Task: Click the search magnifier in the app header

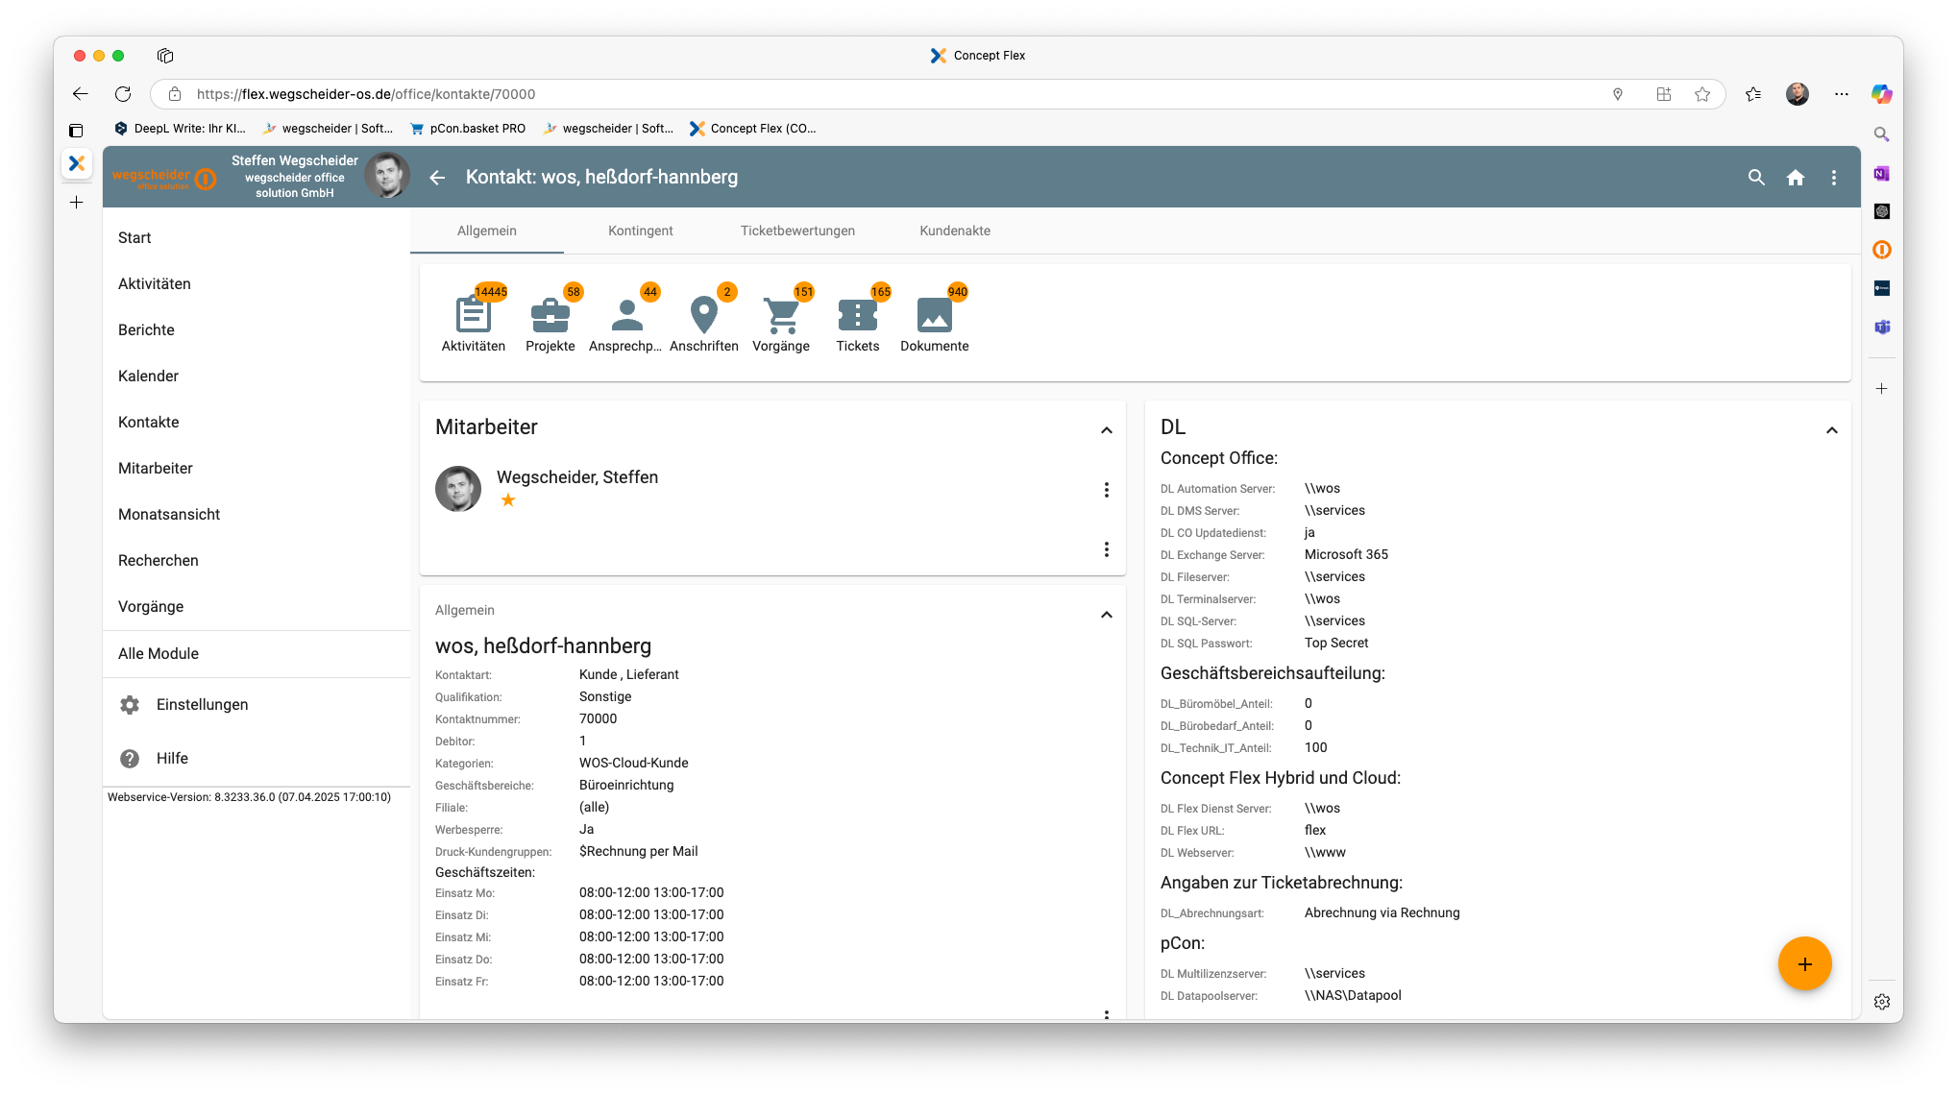Action: click(x=1756, y=178)
